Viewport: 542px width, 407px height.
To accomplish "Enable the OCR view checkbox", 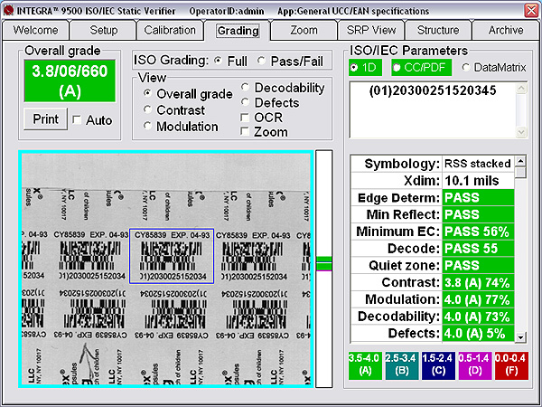I will coord(247,118).
